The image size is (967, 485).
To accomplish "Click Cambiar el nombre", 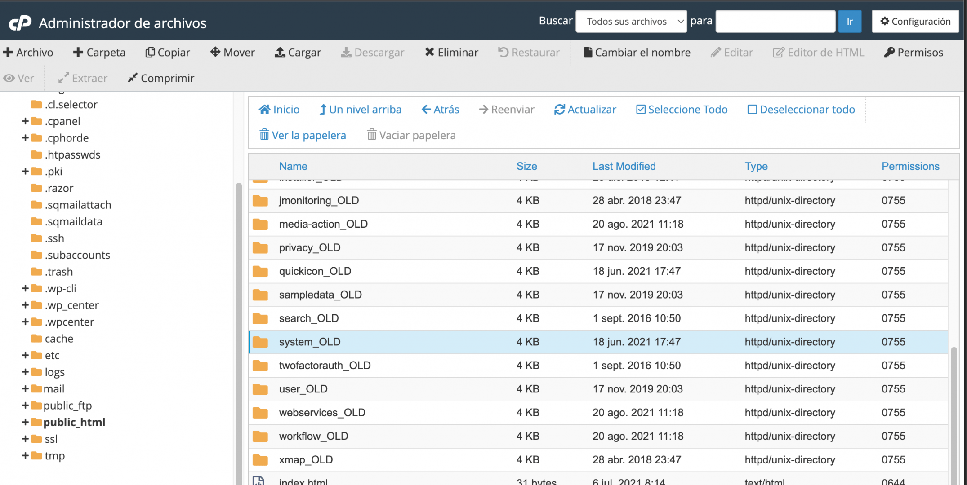I will point(637,53).
